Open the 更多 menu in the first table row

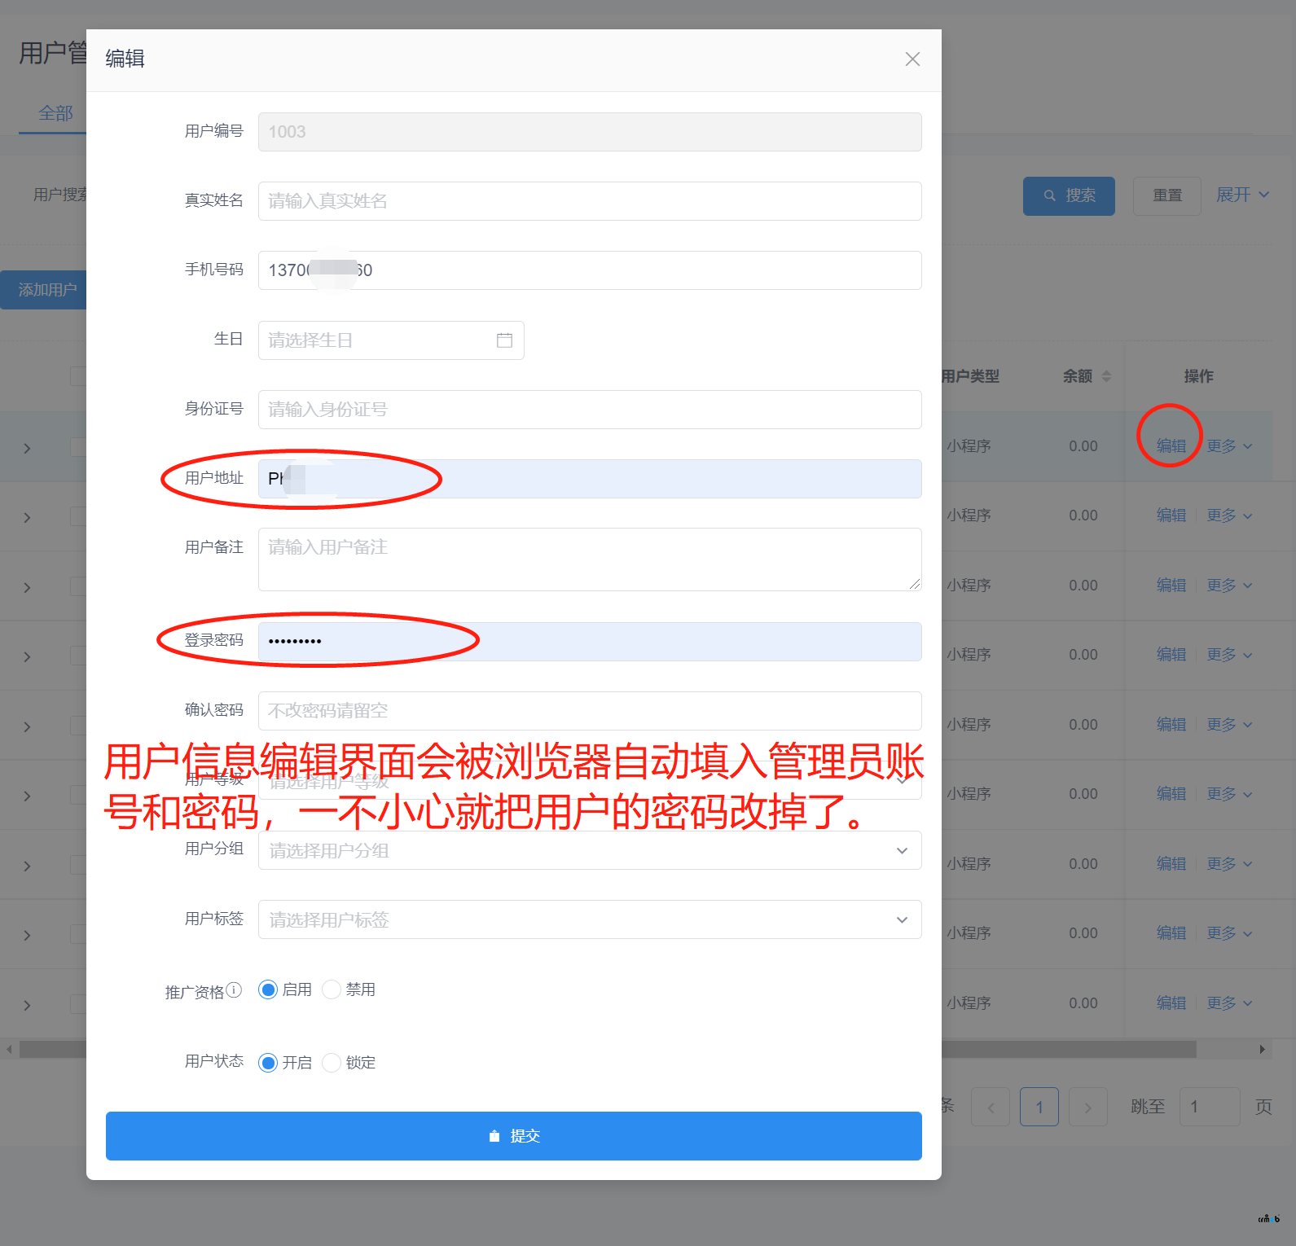(x=1229, y=446)
